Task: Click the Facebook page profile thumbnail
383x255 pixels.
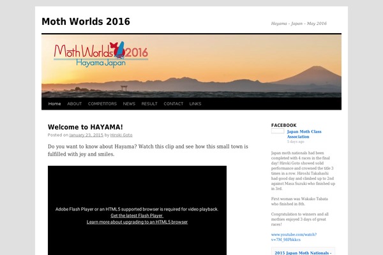Action: [x=278, y=131]
